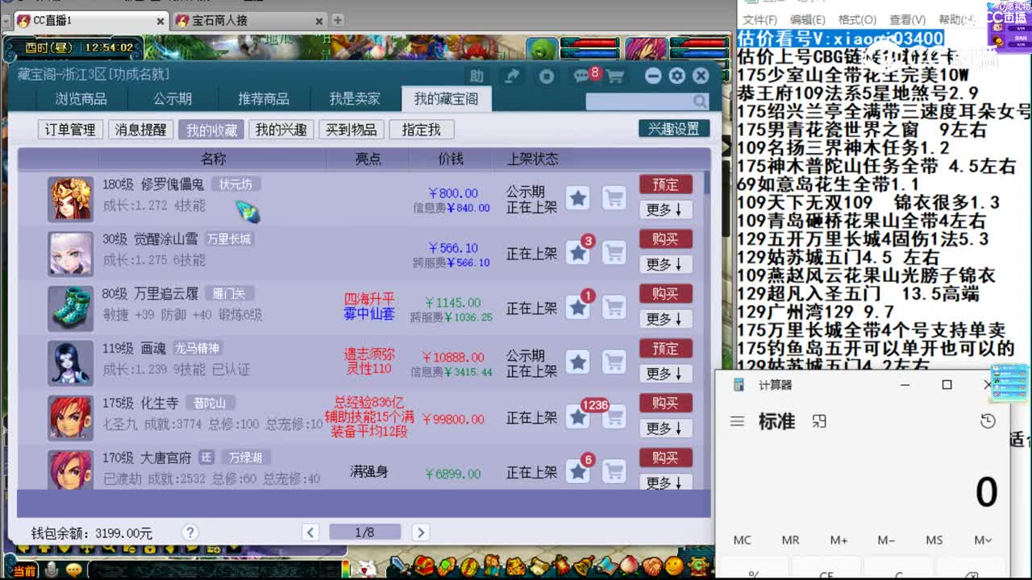Switch to 公示期 tab

173,99
